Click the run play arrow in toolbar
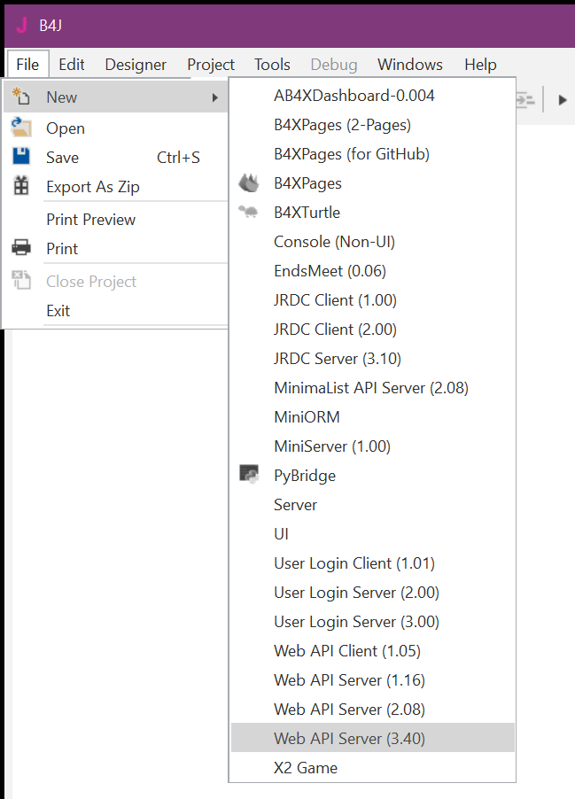 (x=563, y=100)
